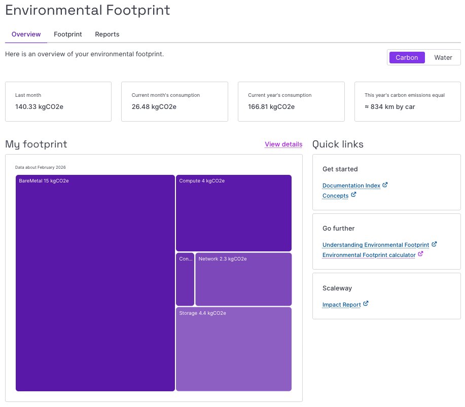
Task: Click the Network 2.3 kgCO2e treemap tile
Action: pos(243,279)
